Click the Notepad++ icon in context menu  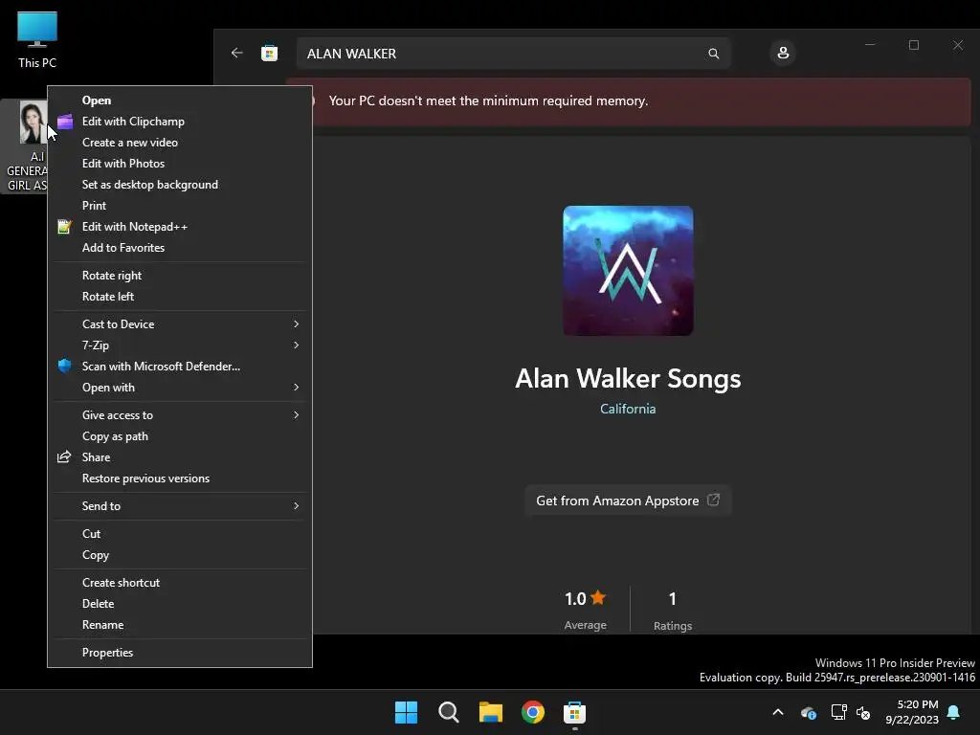64,226
